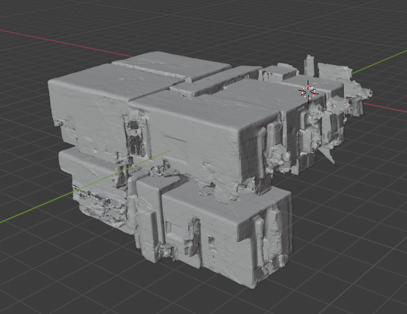Image resolution: width=407 pixels, height=314 pixels.
Task: Click the red-white 3D cursor crosshair
Action: point(308,92)
